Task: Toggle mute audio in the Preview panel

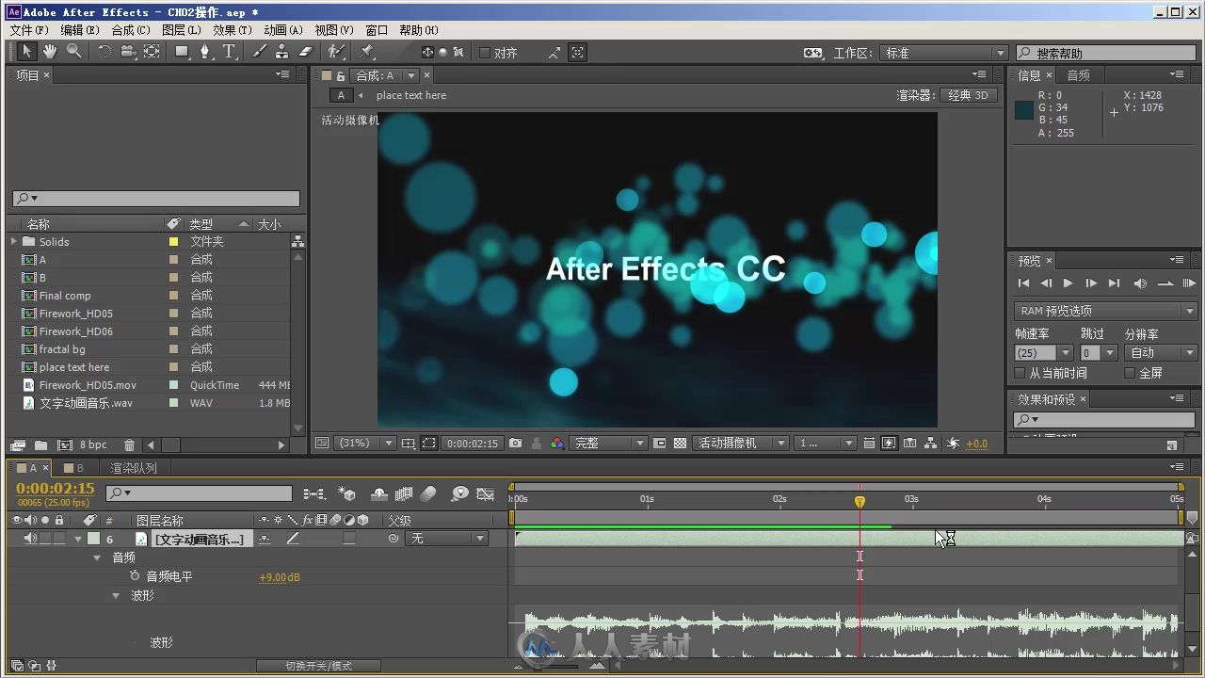Action: click(x=1140, y=282)
